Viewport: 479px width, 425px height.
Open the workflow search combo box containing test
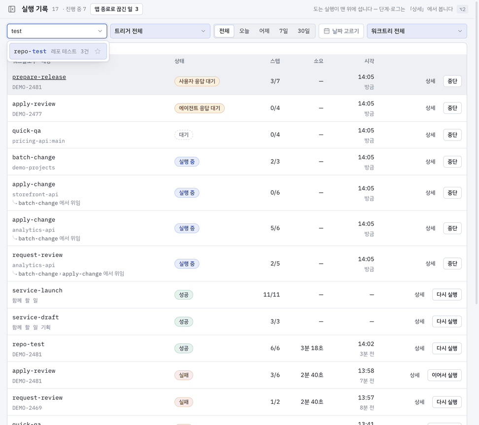pyautogui.click(x=57, y=31)
